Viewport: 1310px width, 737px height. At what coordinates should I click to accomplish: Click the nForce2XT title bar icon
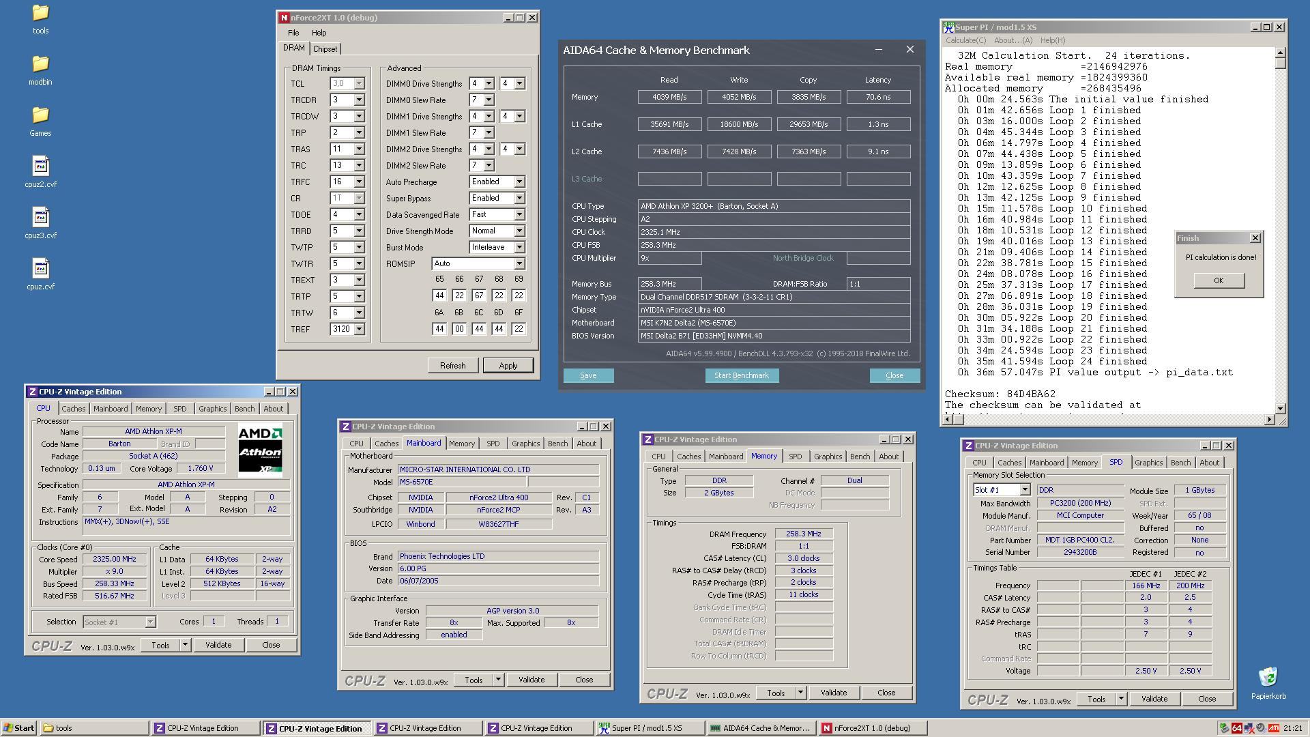[285, 18]
